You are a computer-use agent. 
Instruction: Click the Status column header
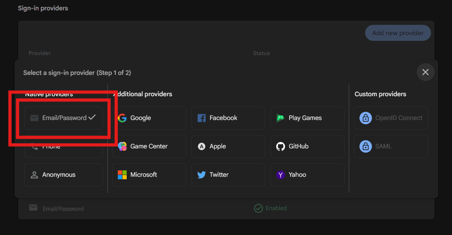(x=261, y=53)
